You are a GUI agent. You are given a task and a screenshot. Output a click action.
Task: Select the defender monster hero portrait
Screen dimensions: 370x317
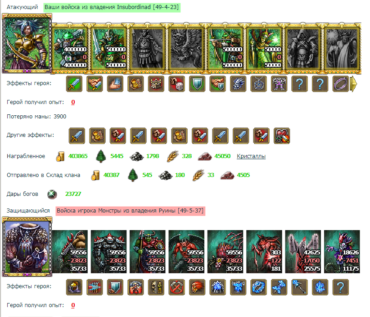pyautogui.click(x=27, y=247)
